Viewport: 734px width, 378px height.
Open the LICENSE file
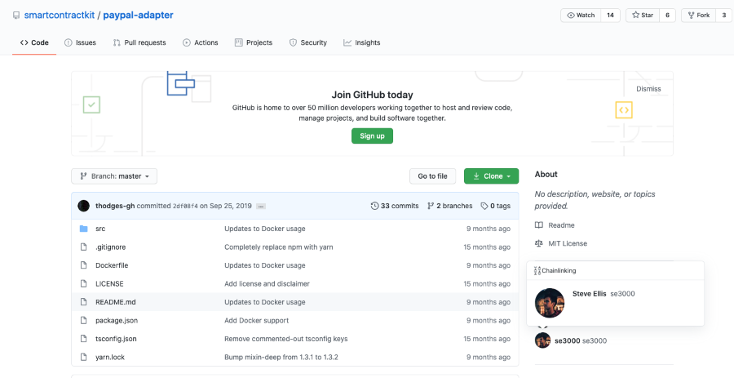(x=109, y=284)
